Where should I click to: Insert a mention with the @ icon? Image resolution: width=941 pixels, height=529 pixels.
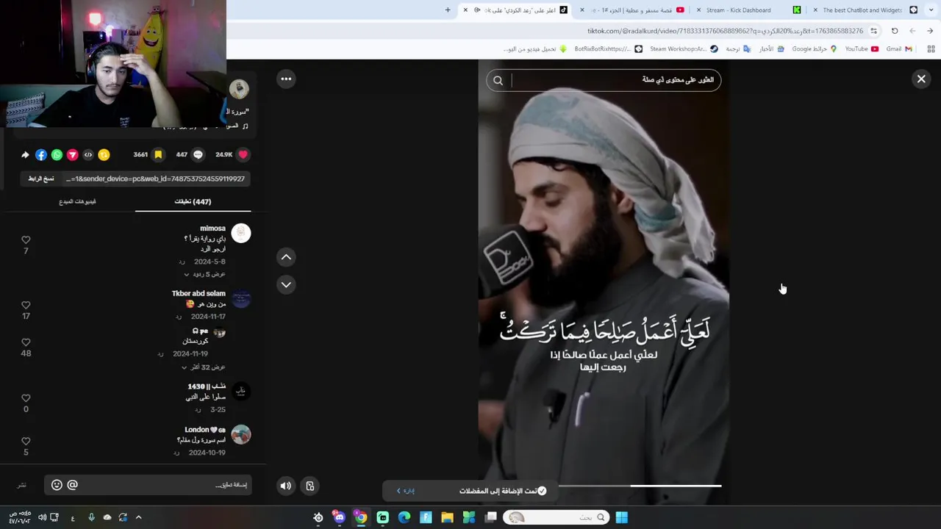(x=72, y=485)
